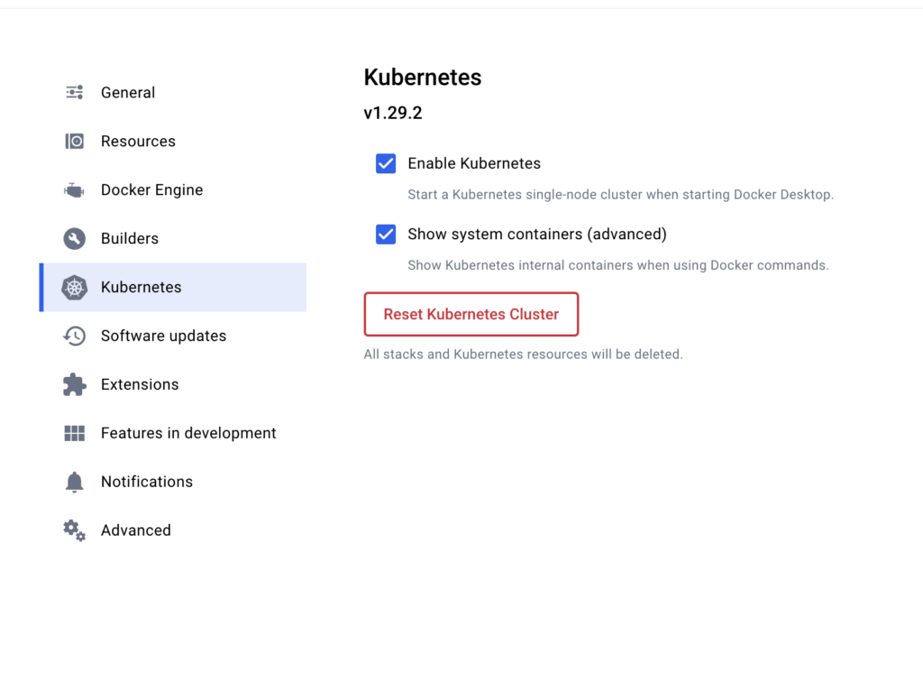Click the v1.29.2 version text
Viewport: 923px width, 682px height.
pos(393,114)
